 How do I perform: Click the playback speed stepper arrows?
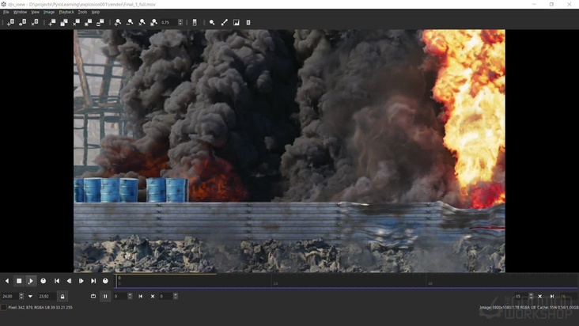click(x=21, y=296)
